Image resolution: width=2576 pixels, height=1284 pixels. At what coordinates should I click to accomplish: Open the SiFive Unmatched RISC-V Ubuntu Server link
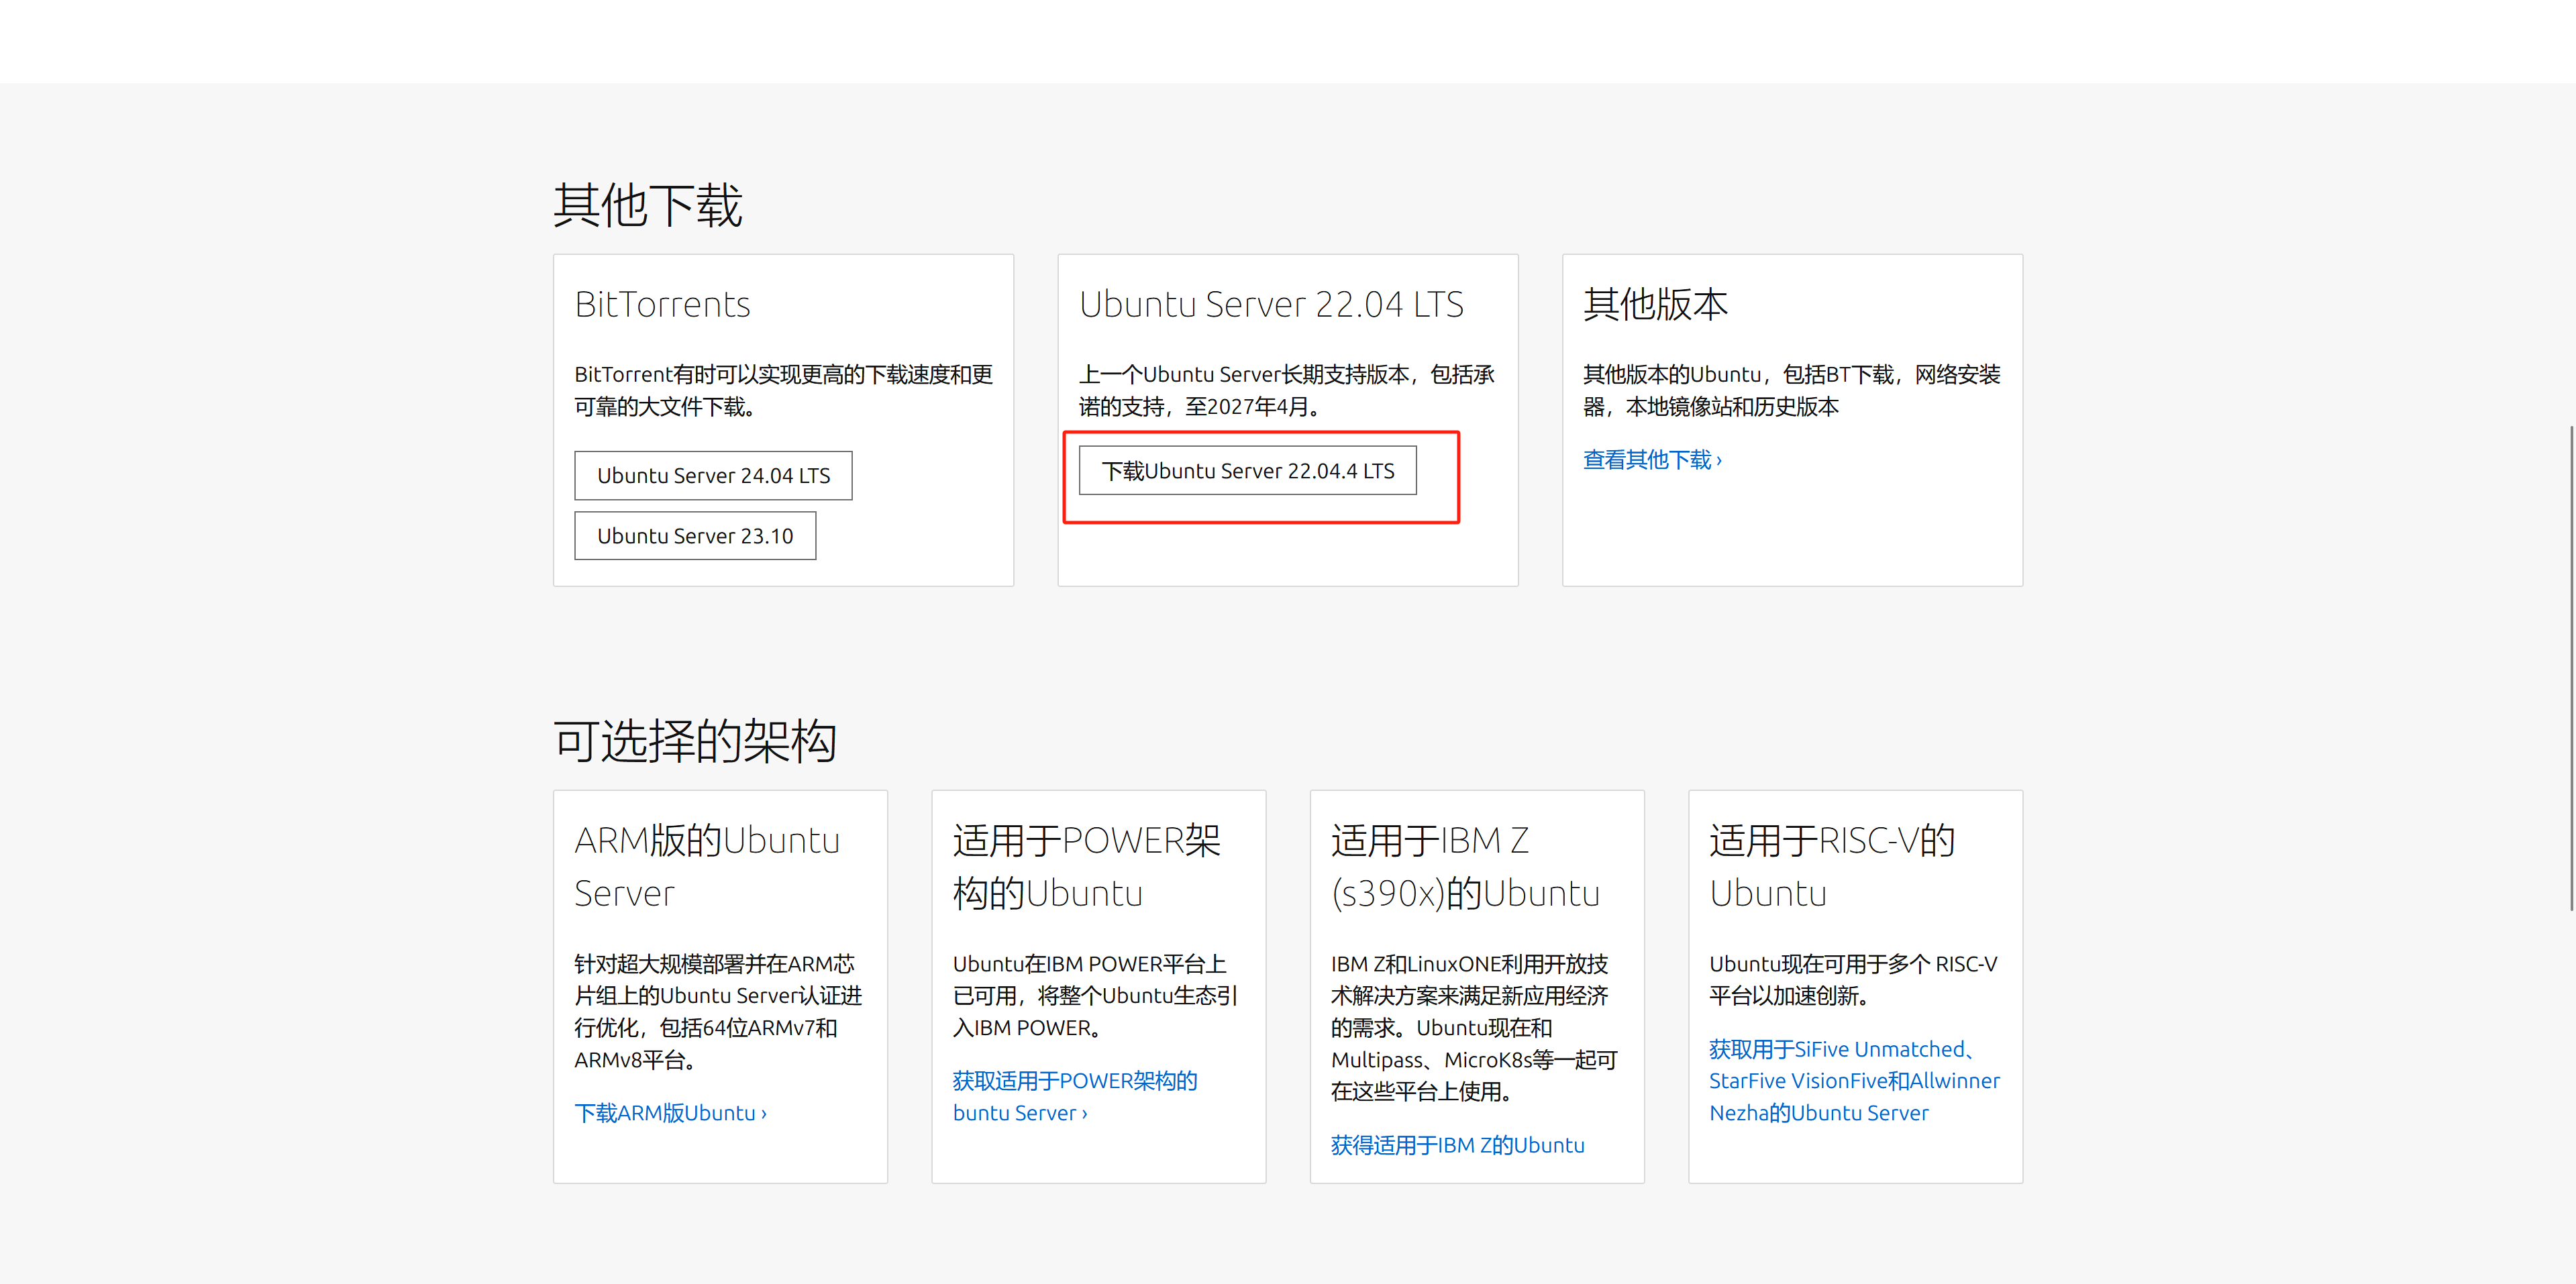point(1854,1081)
